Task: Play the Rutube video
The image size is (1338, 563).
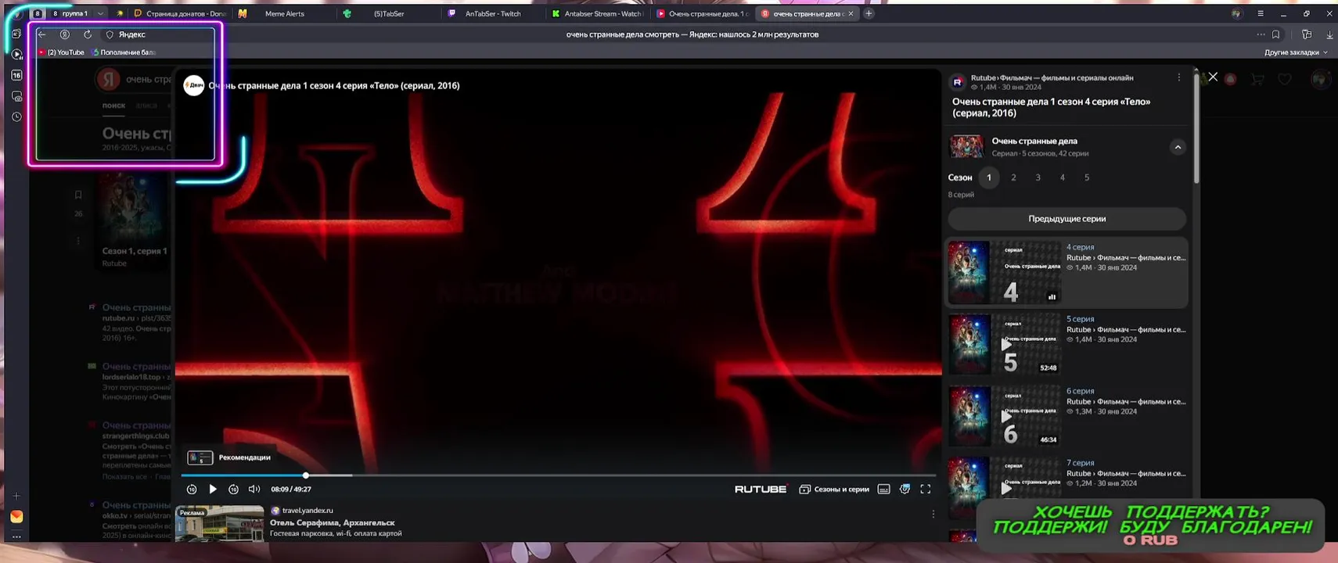Action: point(213,489)
